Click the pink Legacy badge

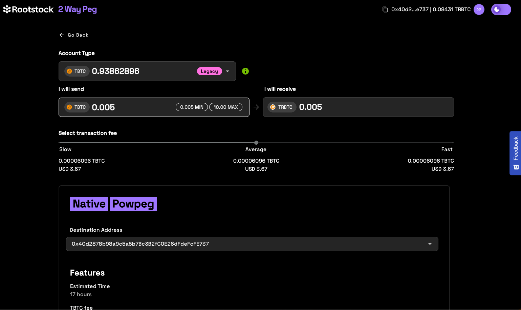click(x=210, y=71)
